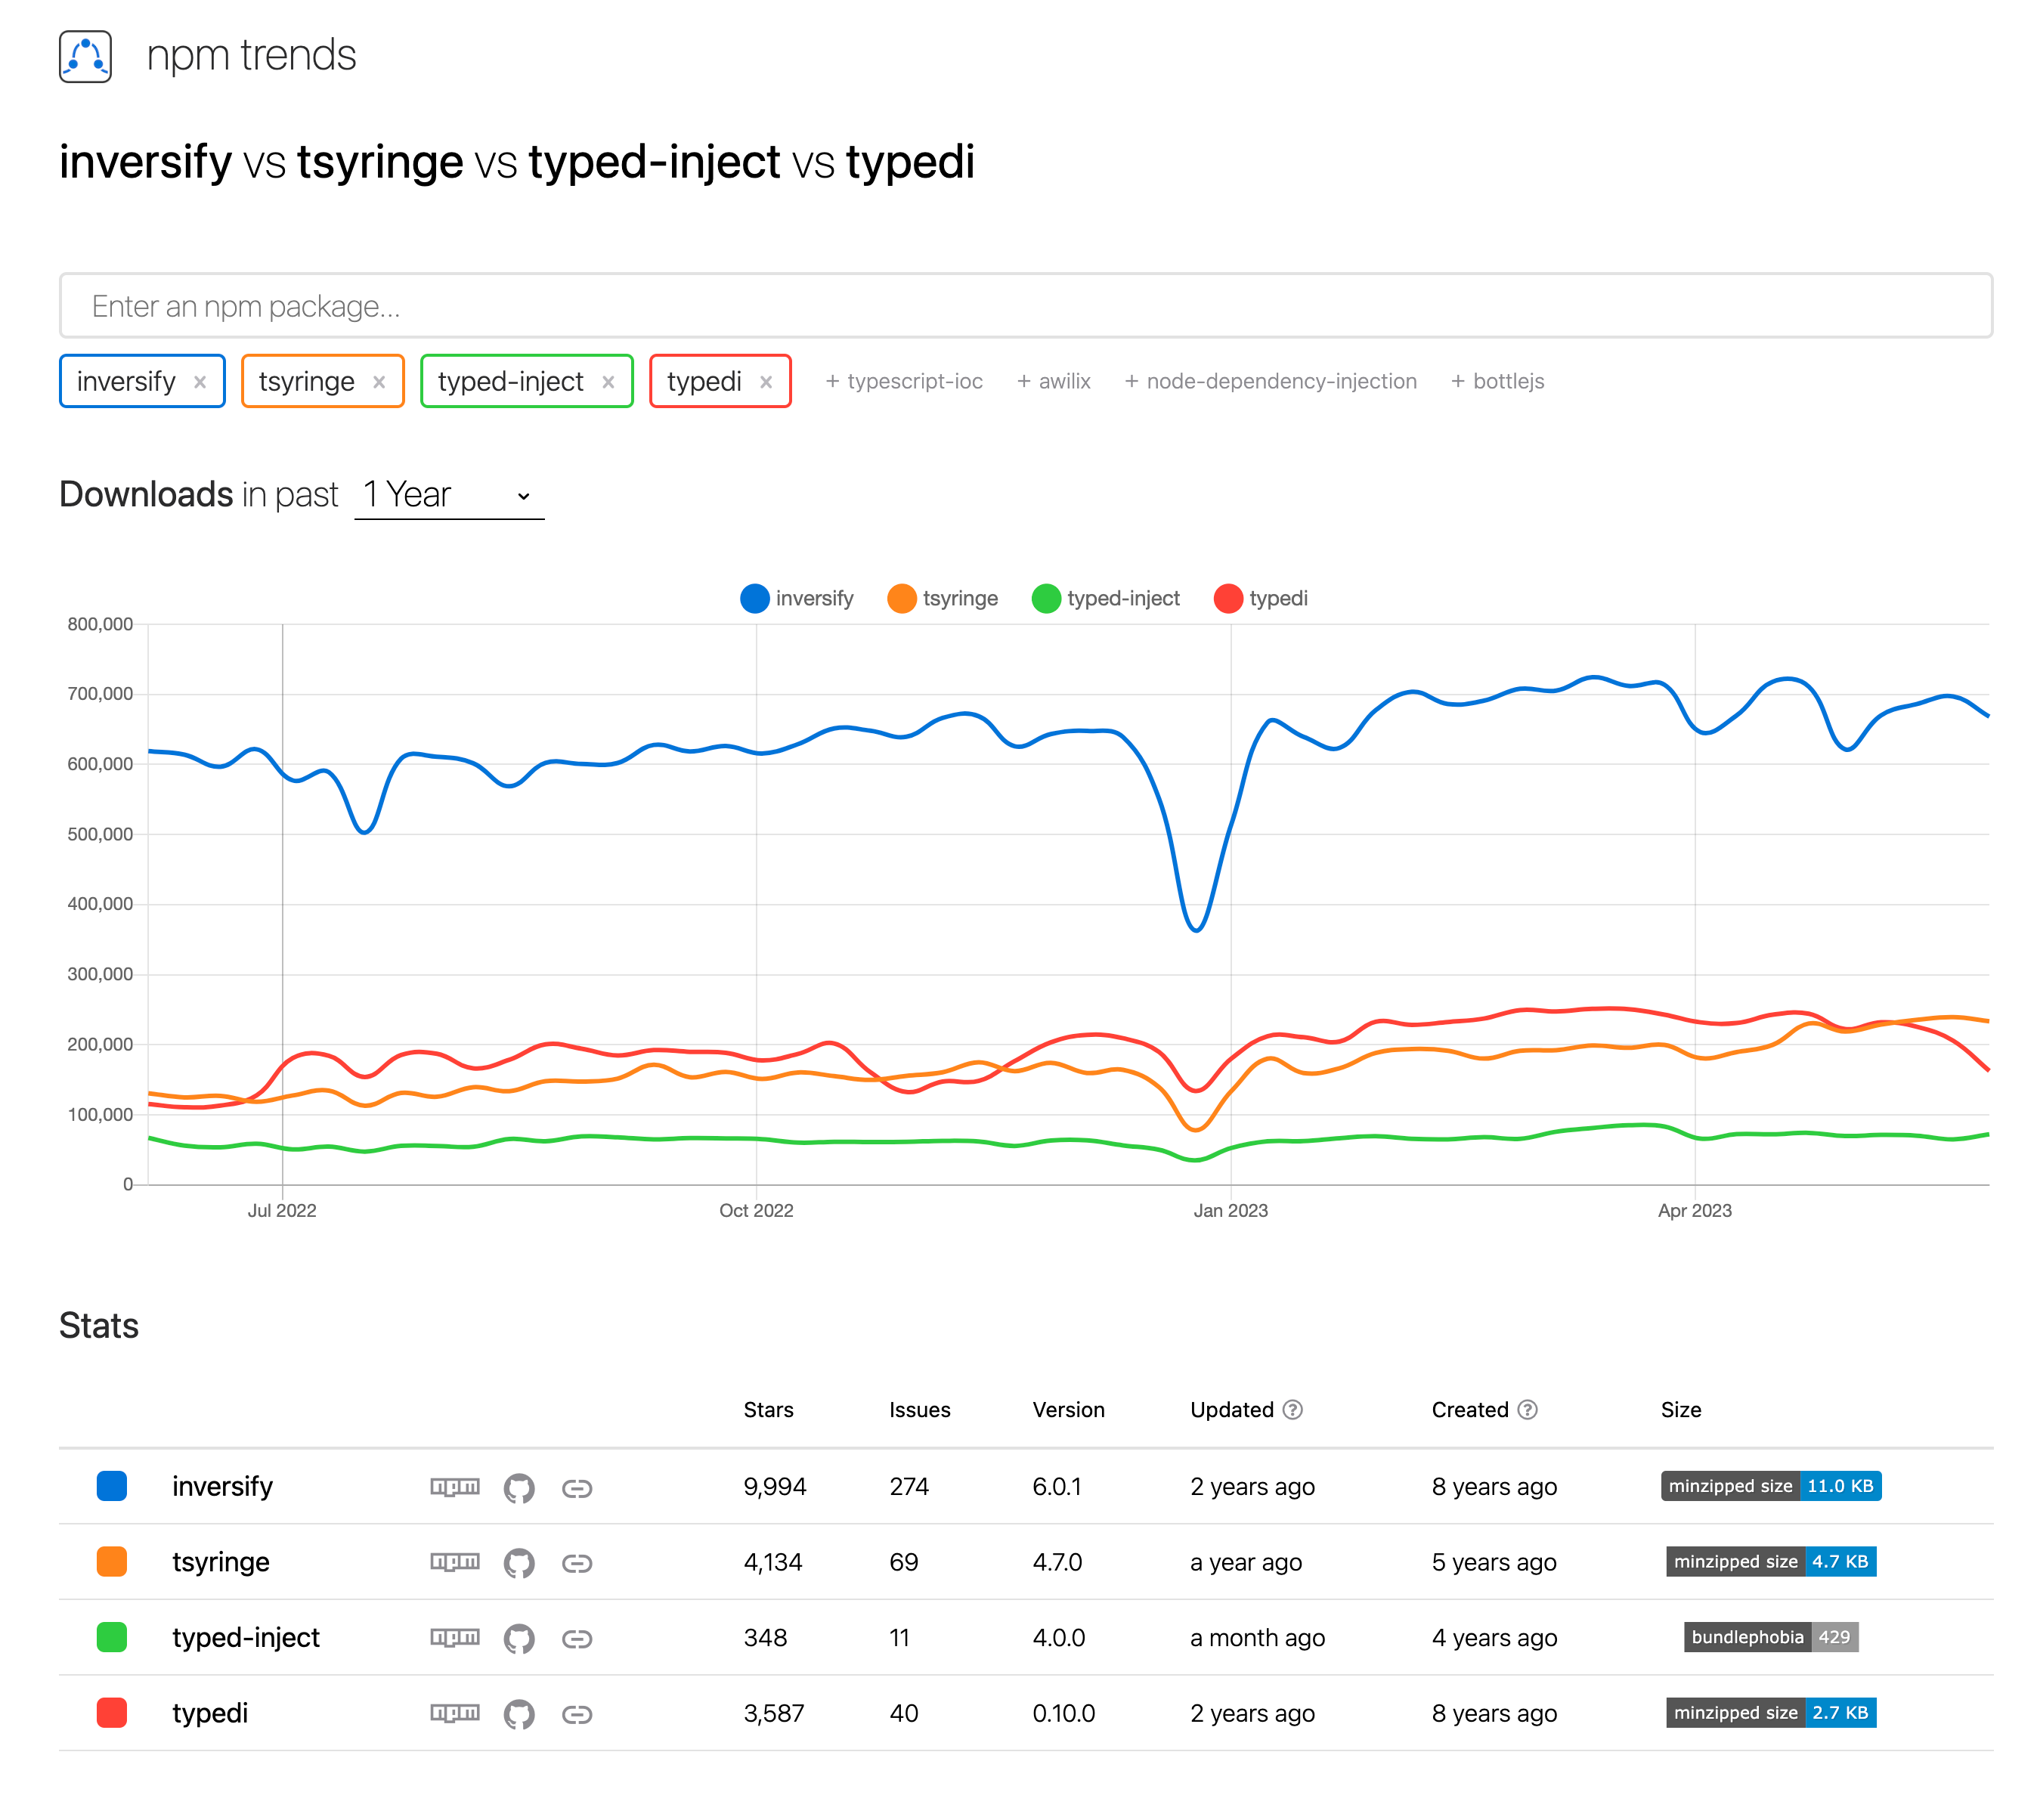This screenshot has height=1820, width=2037.
Task: Add suggested package typescript-ioc
Action: point(904,381)
